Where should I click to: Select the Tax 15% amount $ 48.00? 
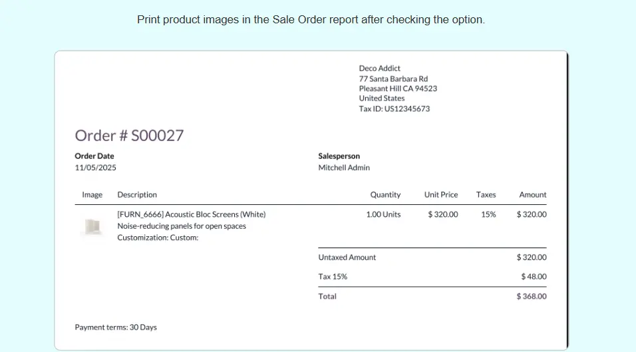coord(534,276)
